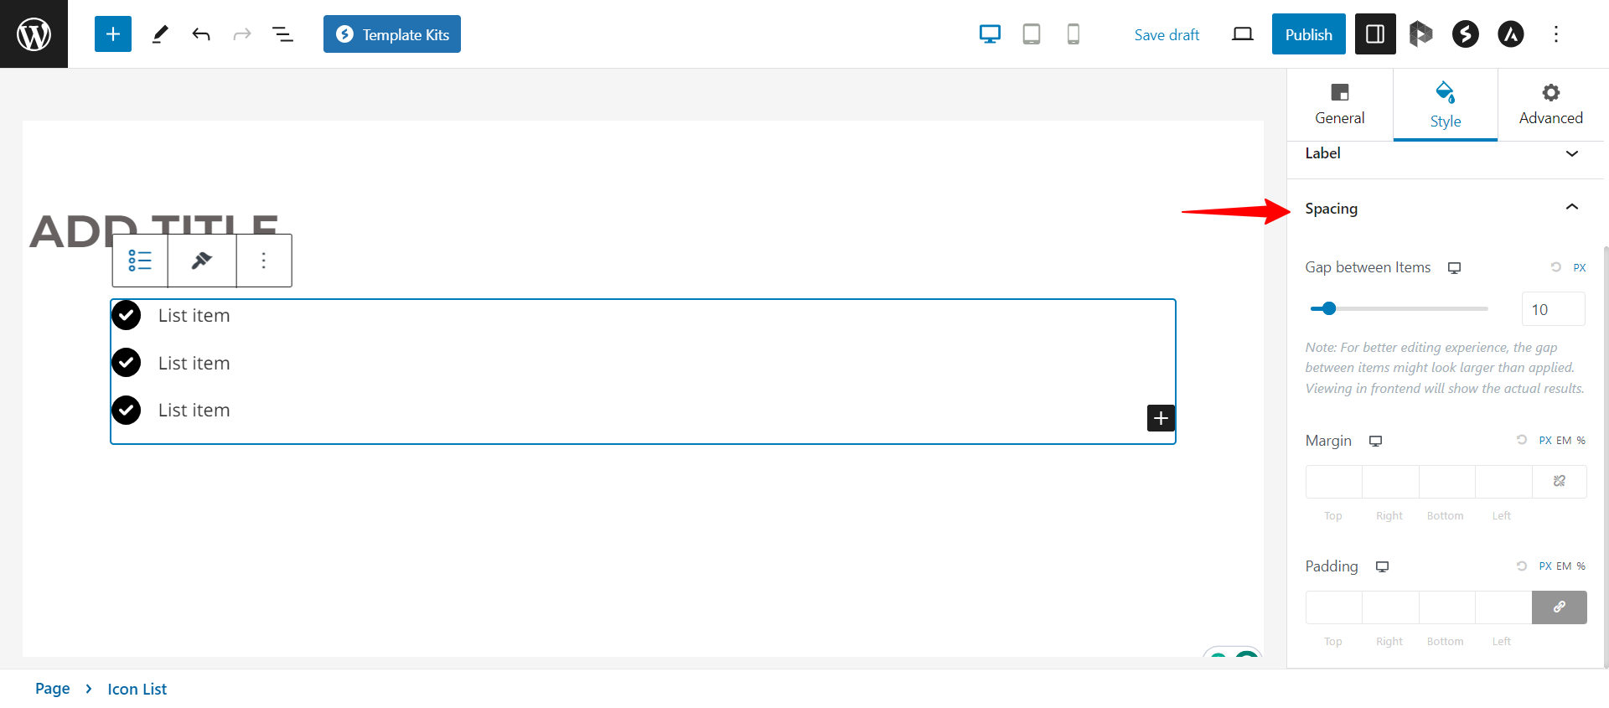Click the WordPress logo icon
1609x708 pixels.
pos(34,34)
